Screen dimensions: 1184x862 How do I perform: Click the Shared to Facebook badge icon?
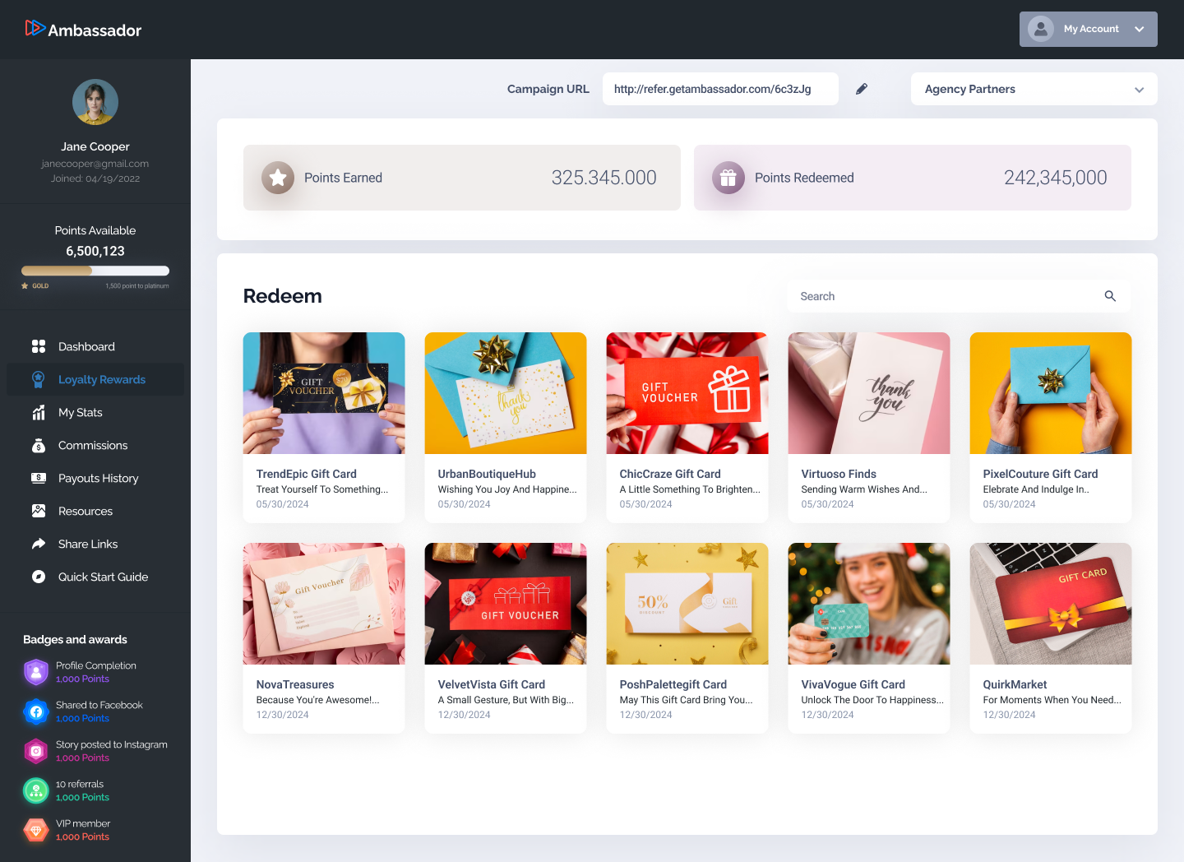point(36,711)
